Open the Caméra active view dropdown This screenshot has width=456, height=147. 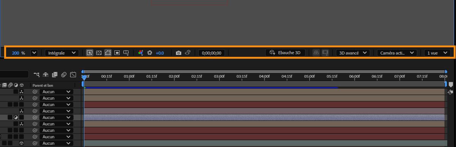point(397,53)
